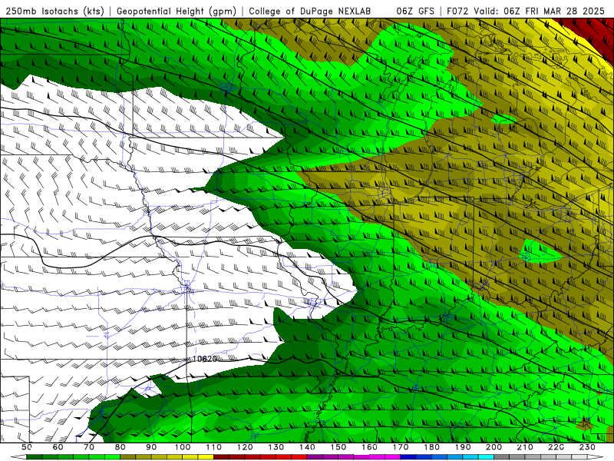The height and width of the screenshot is (461, 614).
Task: Click the 190 value on the color scale
Action: click(463, 447)
